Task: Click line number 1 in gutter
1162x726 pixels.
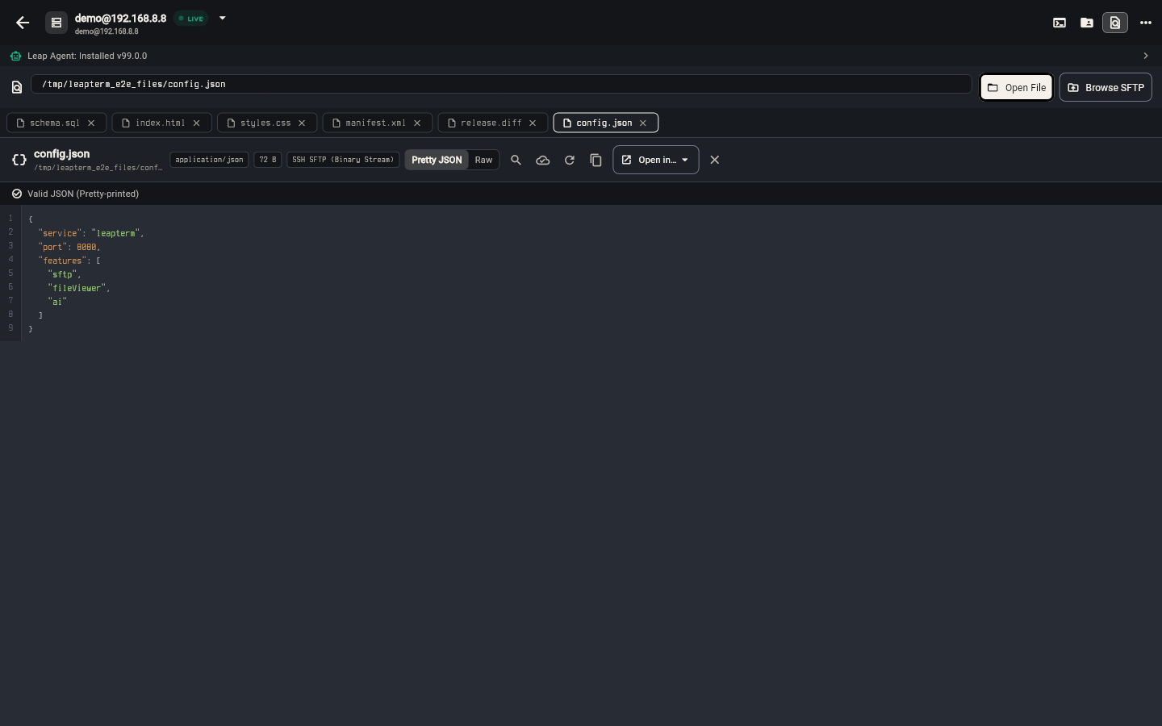Action: [10, 219]
